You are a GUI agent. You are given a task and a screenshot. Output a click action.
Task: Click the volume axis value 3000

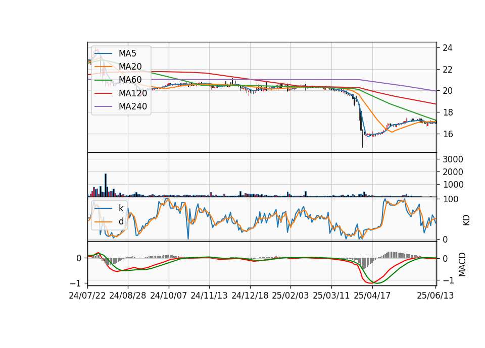point(453,159)
